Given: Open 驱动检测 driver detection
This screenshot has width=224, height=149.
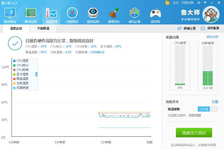Looking at the screenshot, I should 93,15.
